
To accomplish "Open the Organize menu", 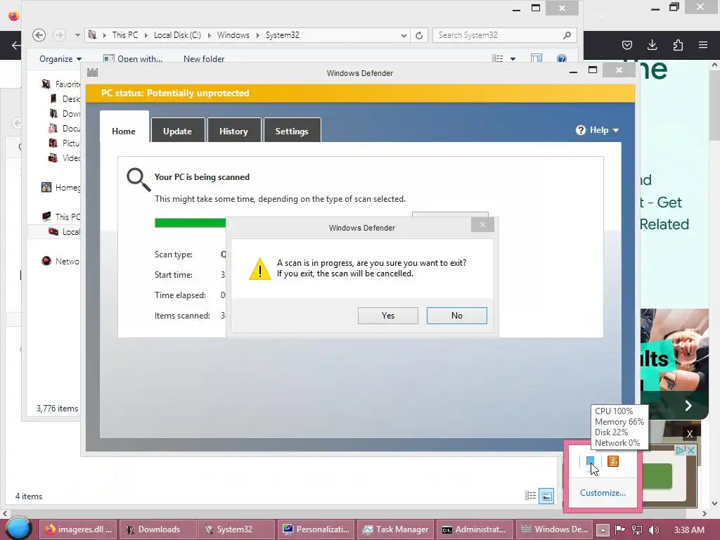I will (x=60, y=59).
